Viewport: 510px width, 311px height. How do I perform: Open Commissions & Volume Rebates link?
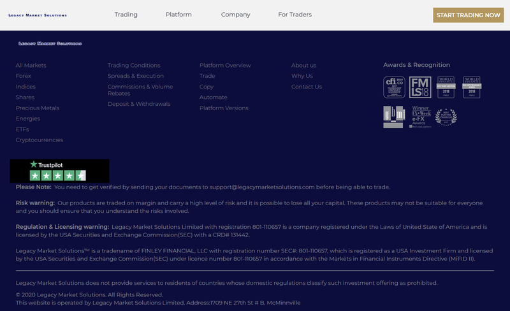pyautogui.click(x=140, y=90)
